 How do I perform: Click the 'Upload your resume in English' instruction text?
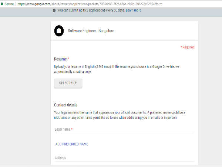[117, 69]
